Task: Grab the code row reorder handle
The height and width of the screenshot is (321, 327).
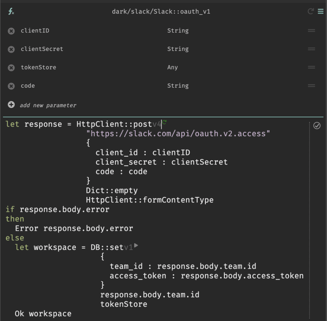Action: [311, 86]
